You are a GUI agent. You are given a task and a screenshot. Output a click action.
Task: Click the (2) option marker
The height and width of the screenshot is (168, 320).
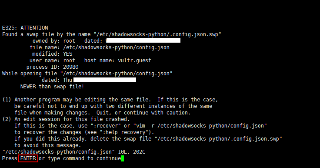pos(7,119)
